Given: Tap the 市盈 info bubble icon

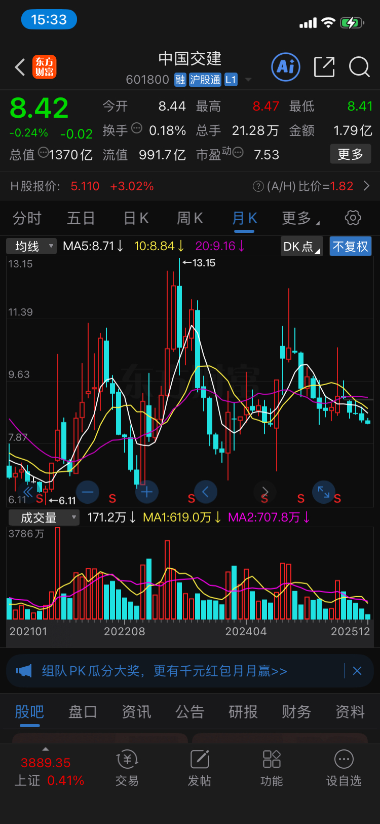Looking at the screenshot, I should pyautogui.click(x=237, y=152).
